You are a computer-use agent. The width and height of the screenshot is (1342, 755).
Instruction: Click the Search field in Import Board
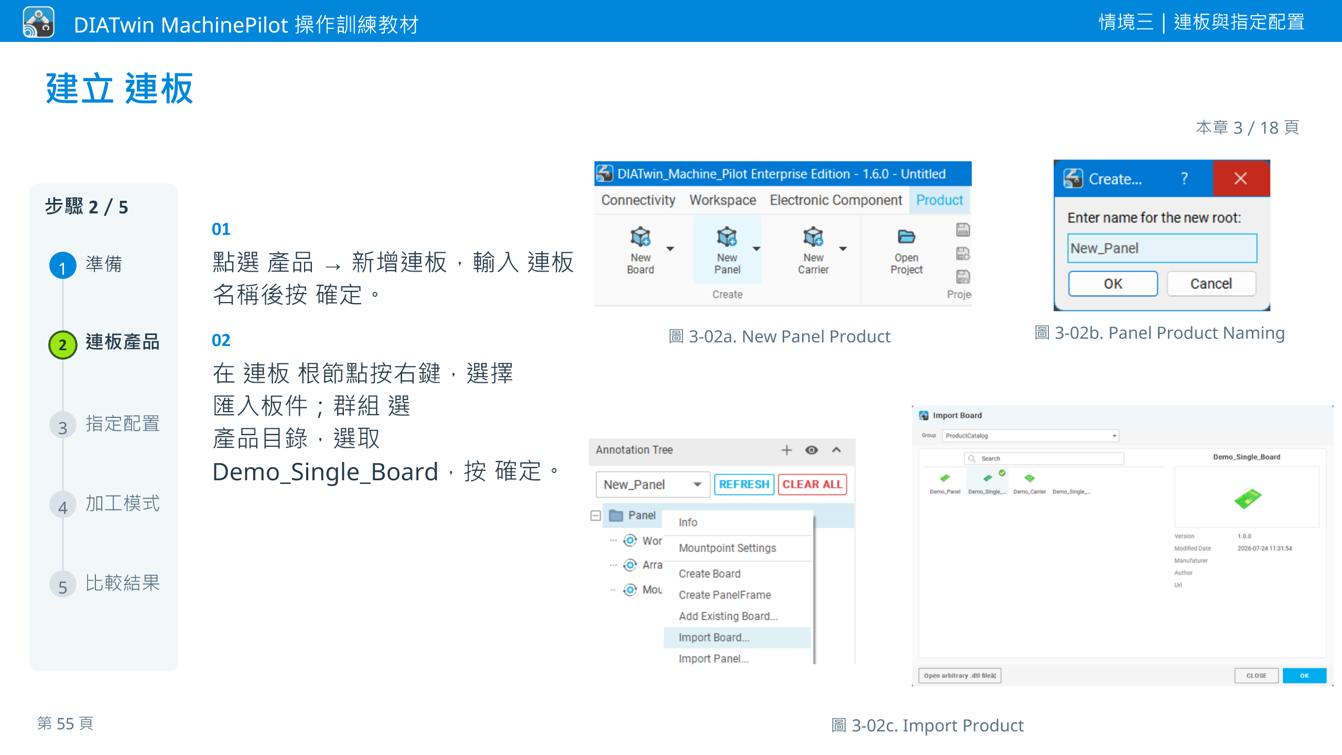pos(1044,458)
